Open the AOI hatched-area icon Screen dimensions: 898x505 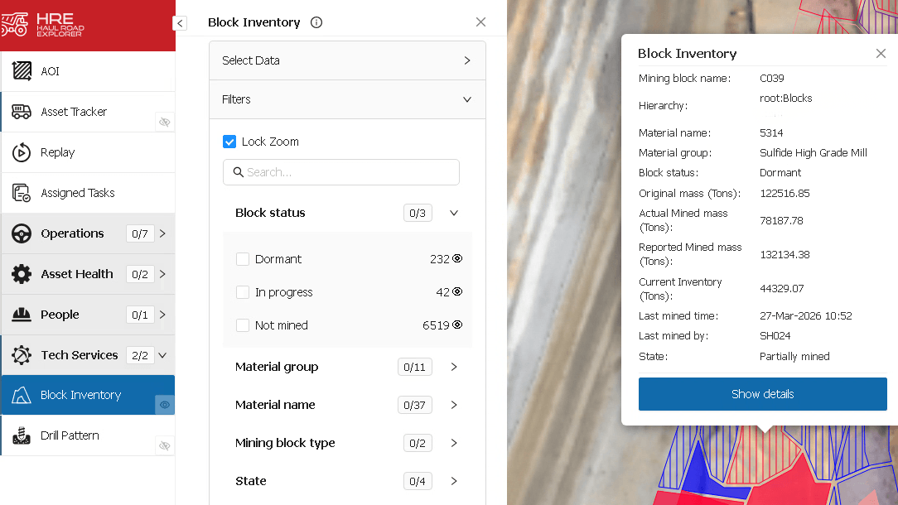22,71
